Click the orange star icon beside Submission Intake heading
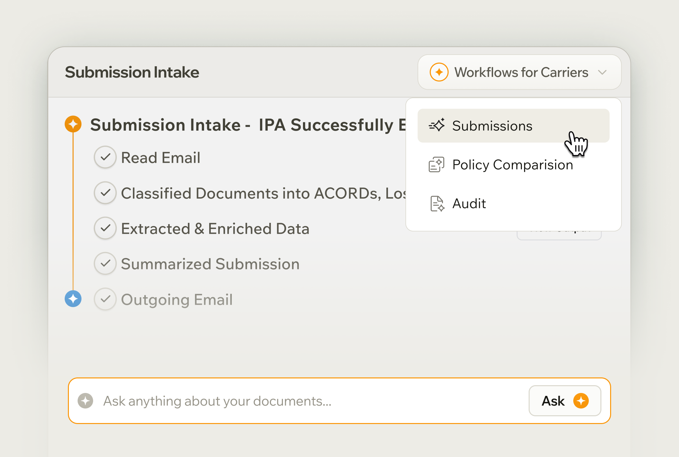Screen dimensions: 679x457 pyautogui.click(x=73, y=124)
